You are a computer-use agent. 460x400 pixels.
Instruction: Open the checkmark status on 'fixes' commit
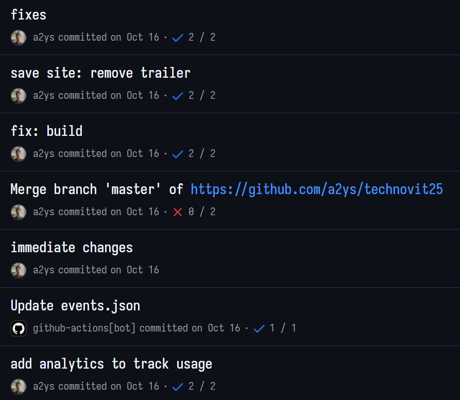[x=178, y=38]
